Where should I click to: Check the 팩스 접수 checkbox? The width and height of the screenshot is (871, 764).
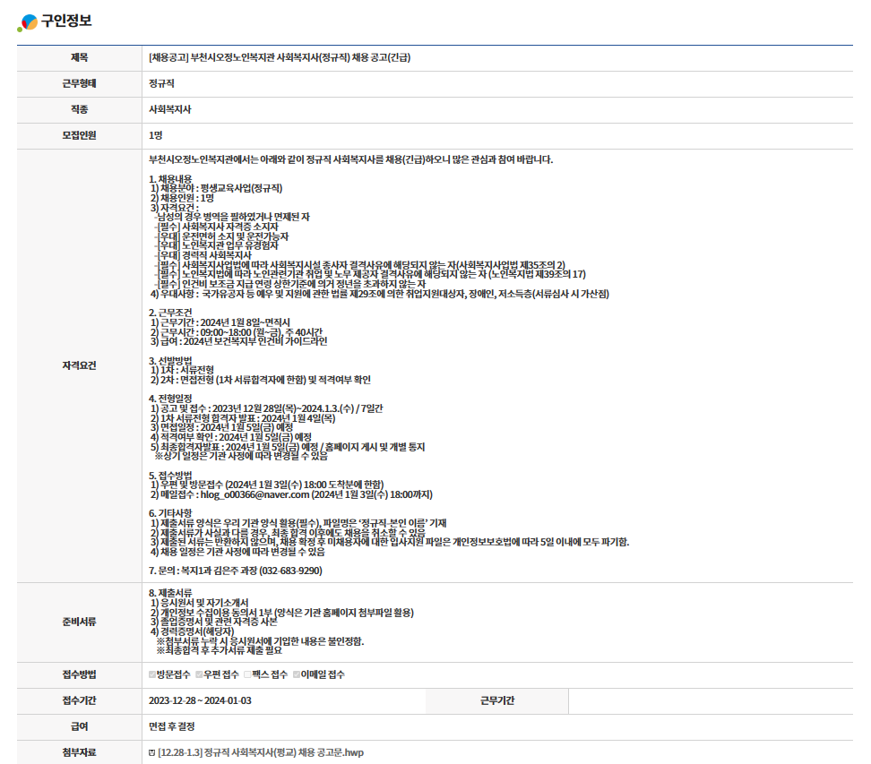coord(247,674)
